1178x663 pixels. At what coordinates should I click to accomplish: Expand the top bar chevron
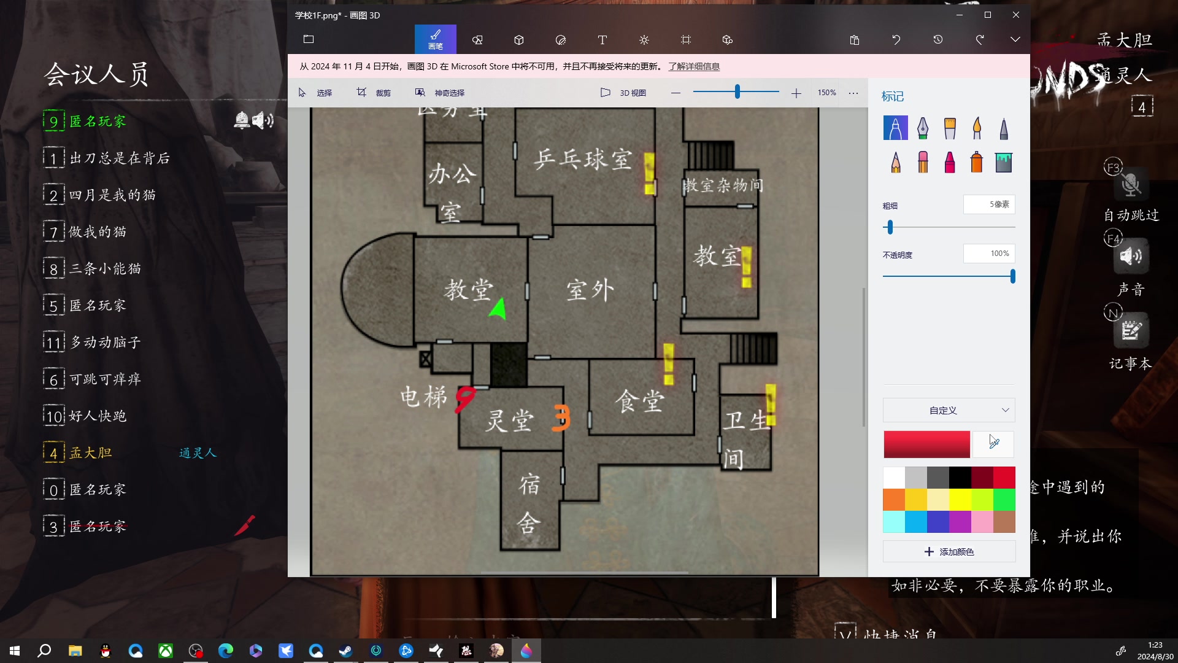tap(1015, 39)
